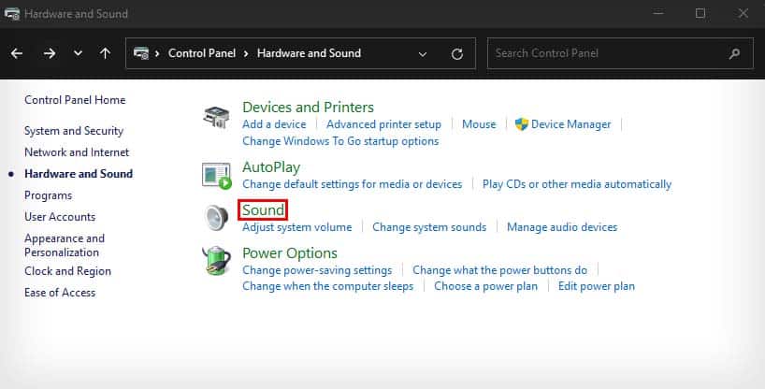This screenshot has width=765, height=389.
Task: Open the Devices and Printers heading
Action: tap(308, 107)
